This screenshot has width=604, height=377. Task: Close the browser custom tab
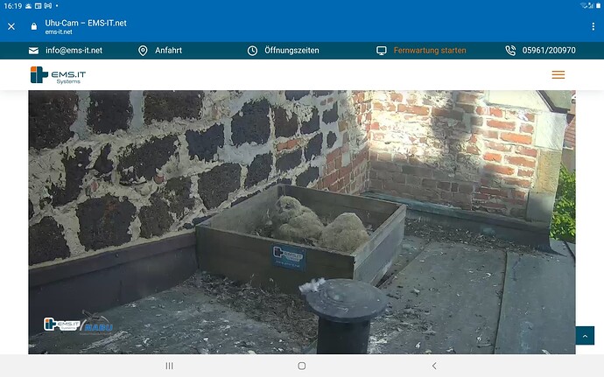(x=11, y=26)
